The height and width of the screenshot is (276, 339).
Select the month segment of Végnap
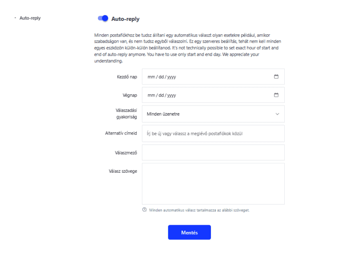coord(151,95)
